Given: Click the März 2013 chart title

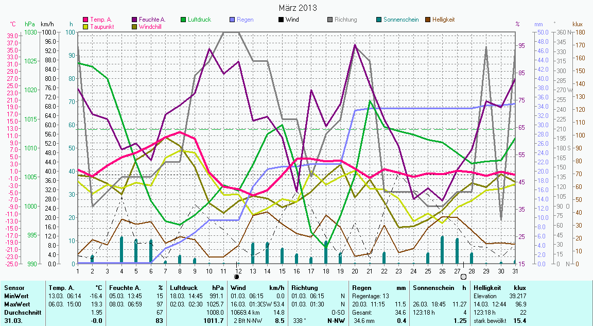Looking at the screenshot, I should click(x=298, y=8).
